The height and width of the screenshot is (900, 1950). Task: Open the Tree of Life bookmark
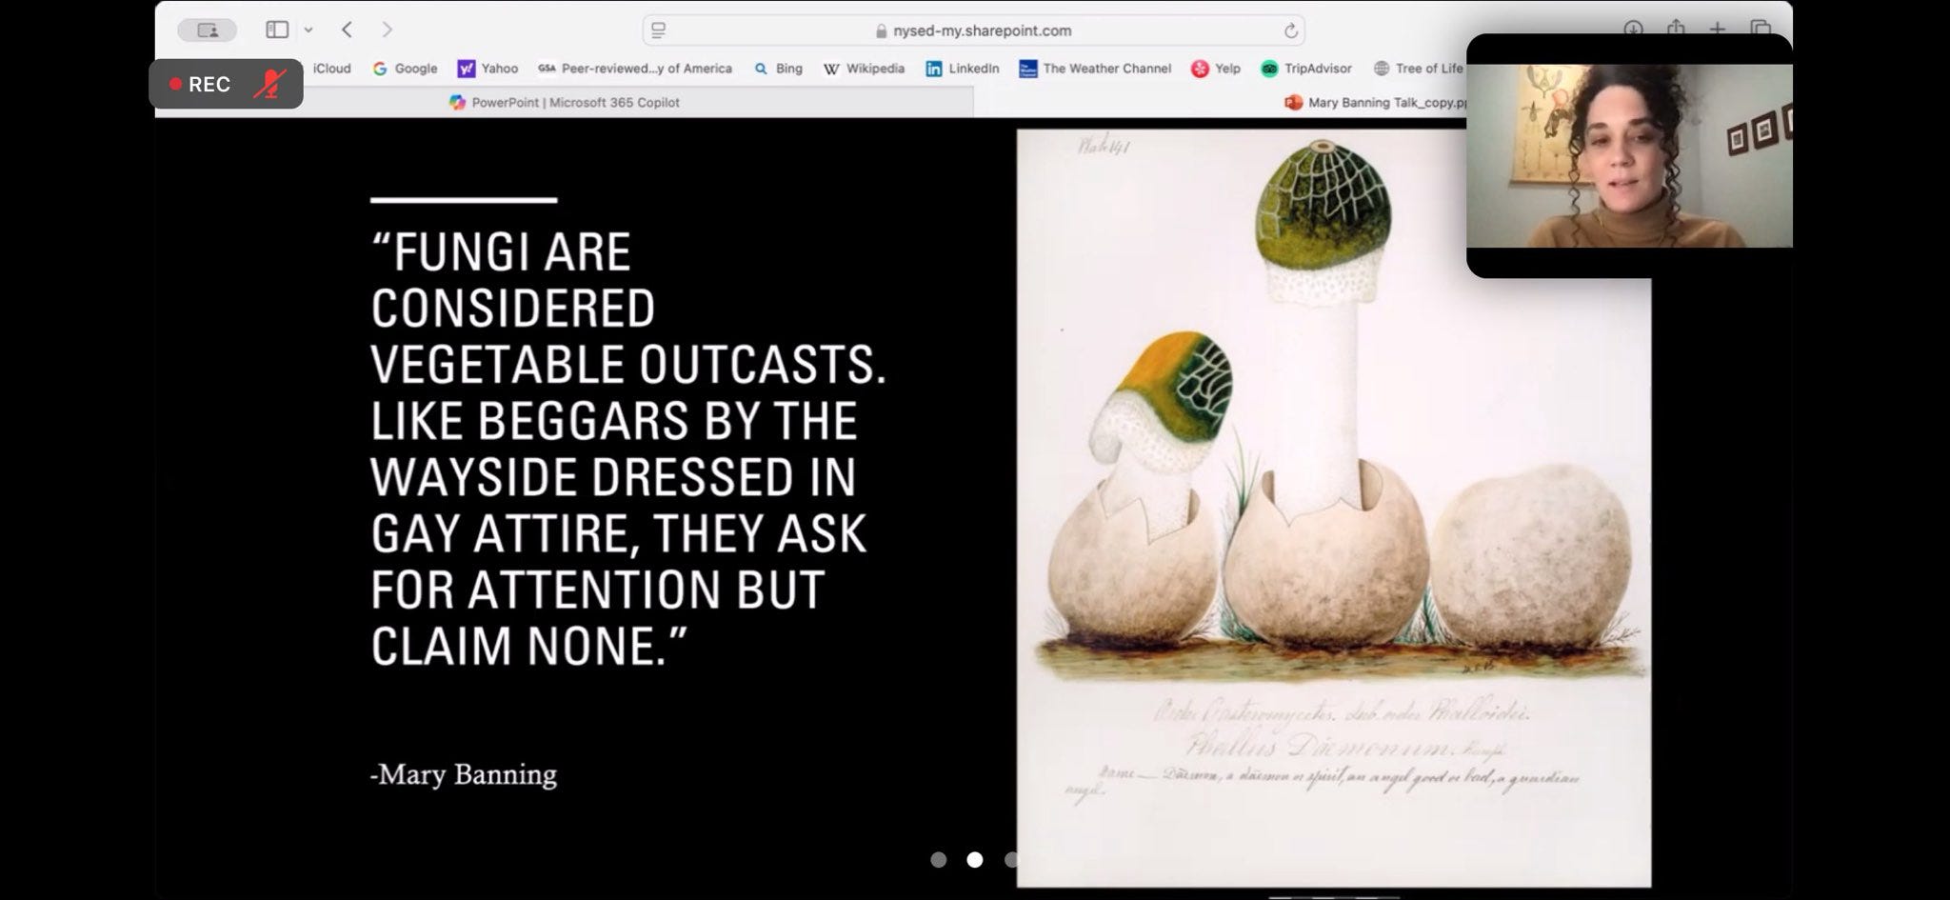coord(1418,69)
